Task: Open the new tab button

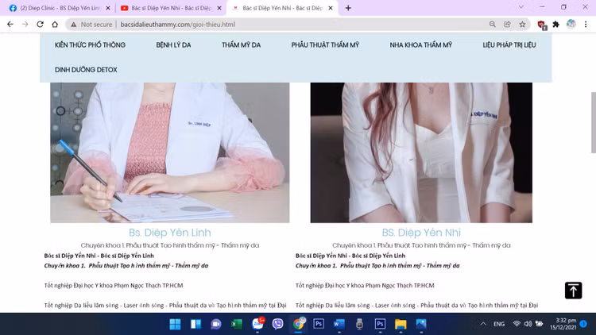Action: (x=348, y=8)
